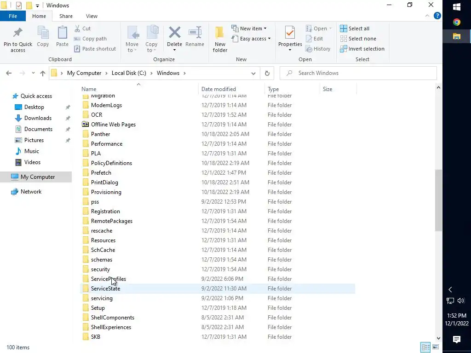Select the PolicyDefinitions folder

point(111,163)
